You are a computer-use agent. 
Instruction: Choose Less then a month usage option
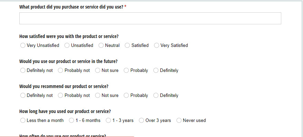pos(23,120)
